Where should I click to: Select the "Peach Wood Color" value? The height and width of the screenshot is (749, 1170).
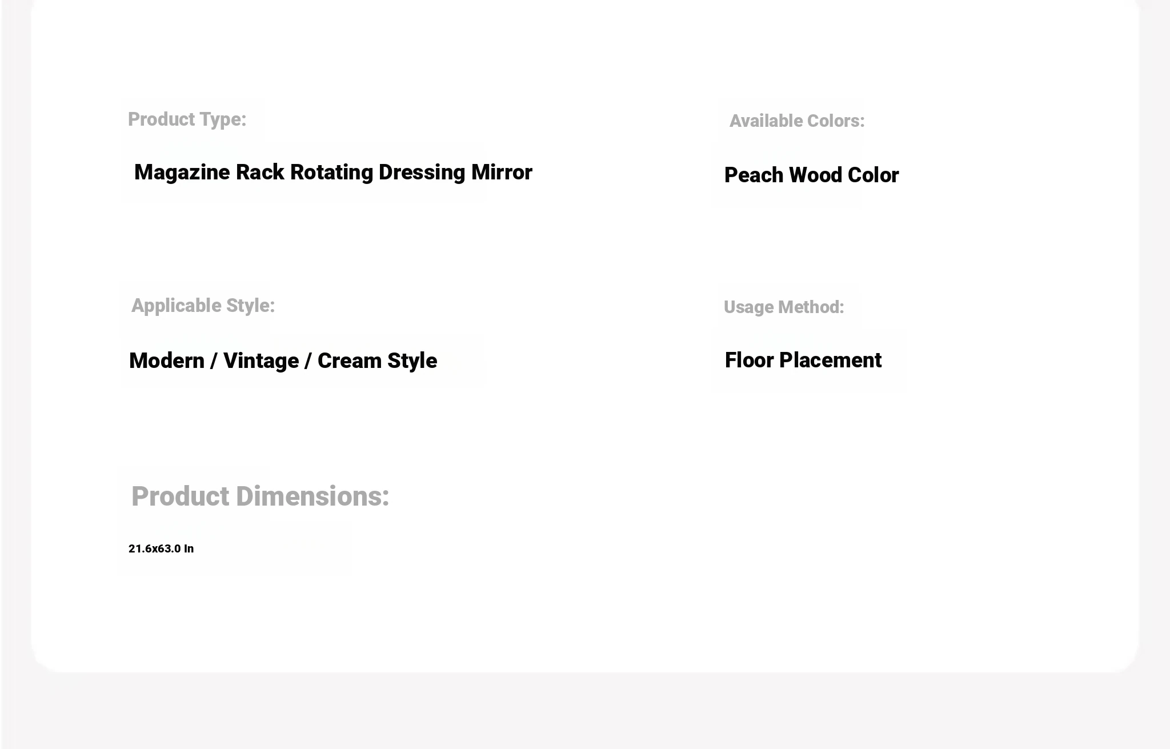(x=811, y=175)
